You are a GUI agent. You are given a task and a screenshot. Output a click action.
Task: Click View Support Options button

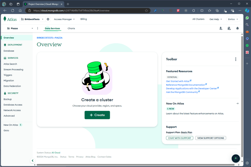pos(211,138)
